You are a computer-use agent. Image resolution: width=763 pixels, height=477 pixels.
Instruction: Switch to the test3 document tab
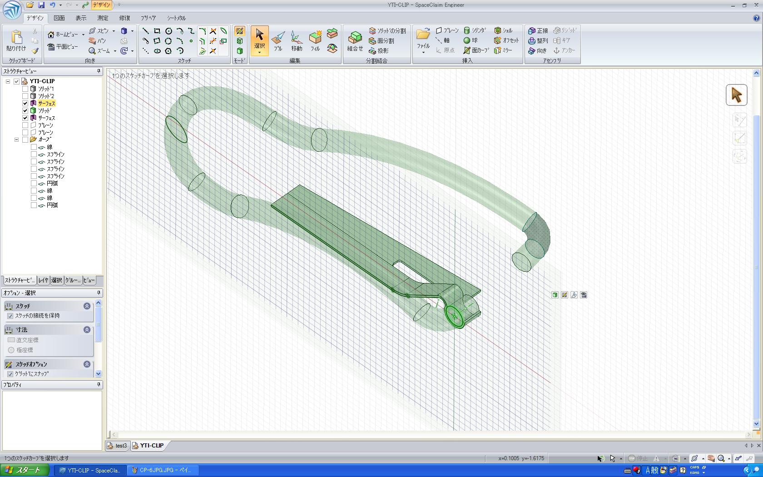tap(117, 446)
